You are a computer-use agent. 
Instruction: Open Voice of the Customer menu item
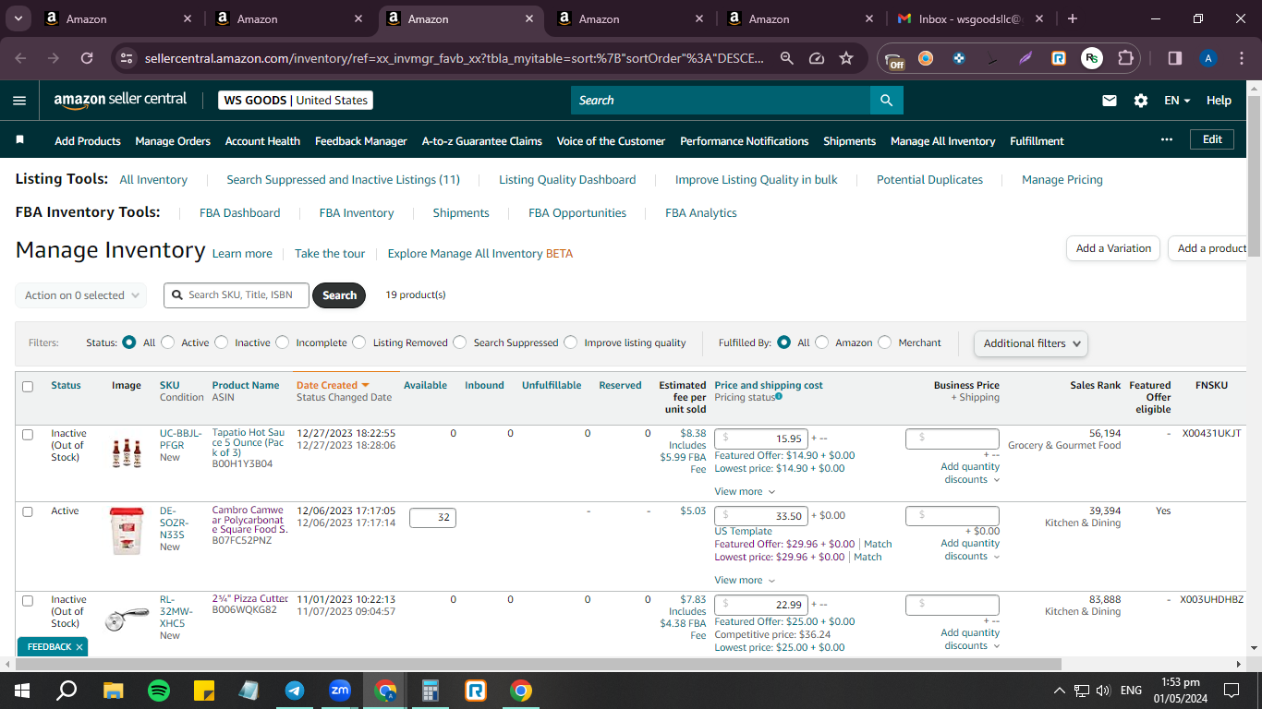point(611,141)
